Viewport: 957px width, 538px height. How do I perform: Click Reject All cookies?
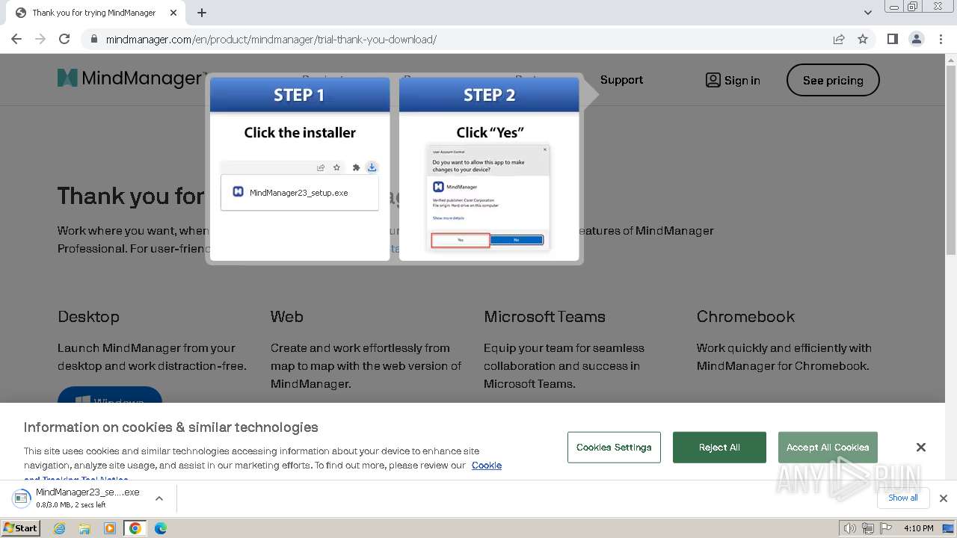tap(719, 447)
